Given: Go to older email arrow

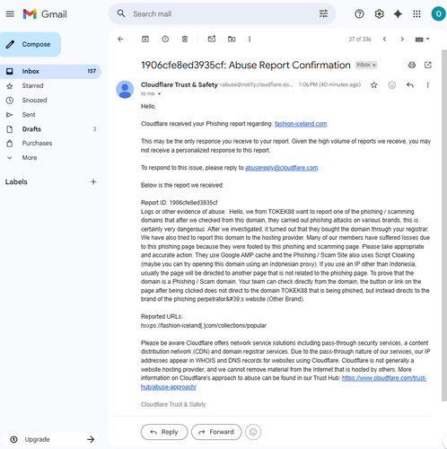Looking at the screenshot, I should click(x=402, y=40).
